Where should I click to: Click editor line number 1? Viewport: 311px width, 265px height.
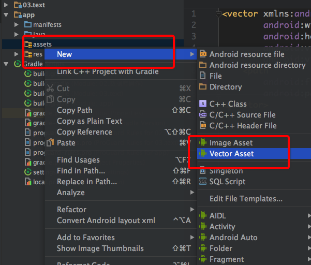194,14
